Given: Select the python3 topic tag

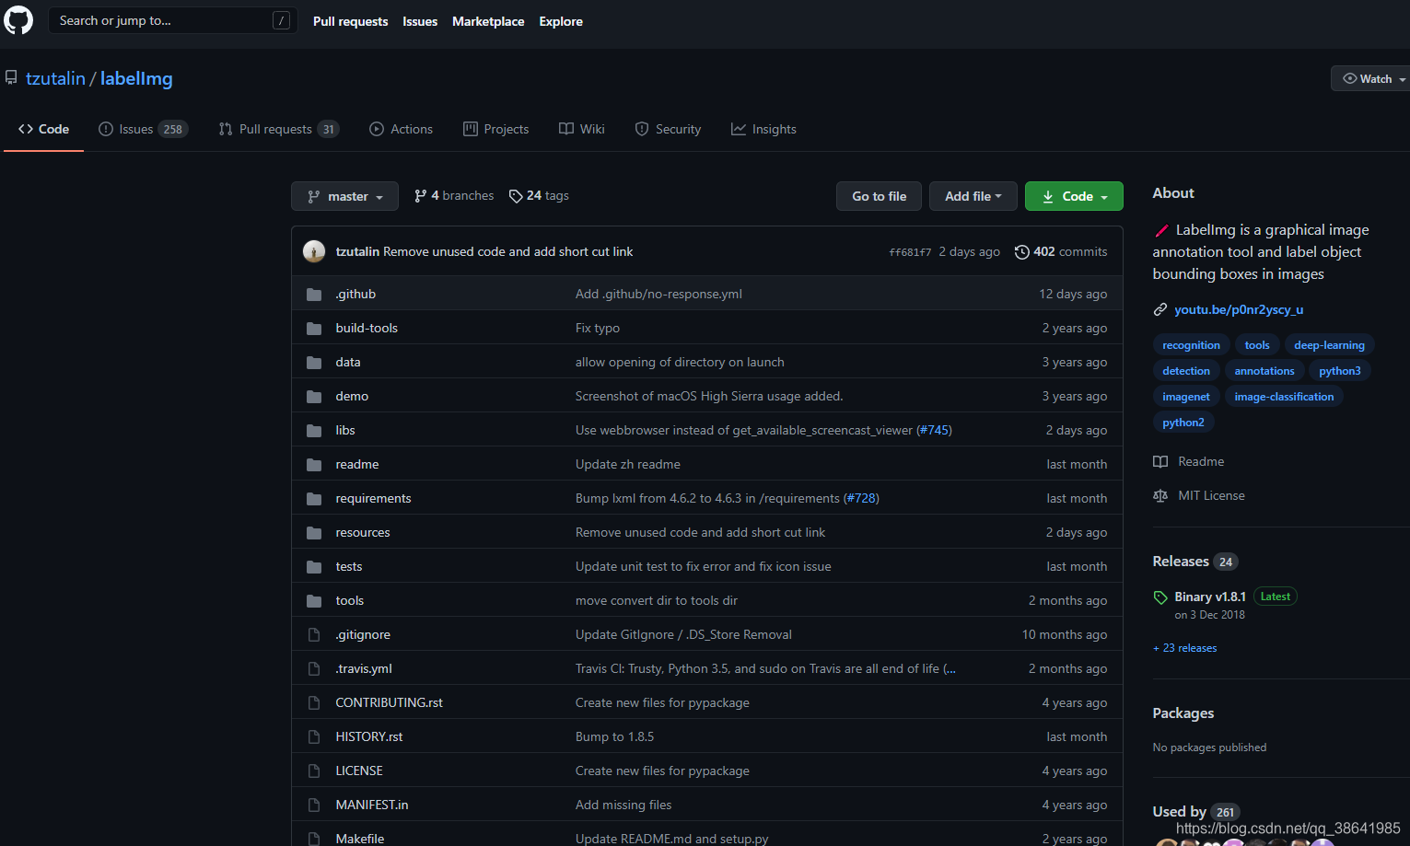Looking at the screenshot, I should coord(1339,371).
